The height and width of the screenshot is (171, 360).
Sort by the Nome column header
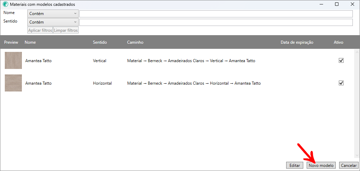click(x=30, y=42)
